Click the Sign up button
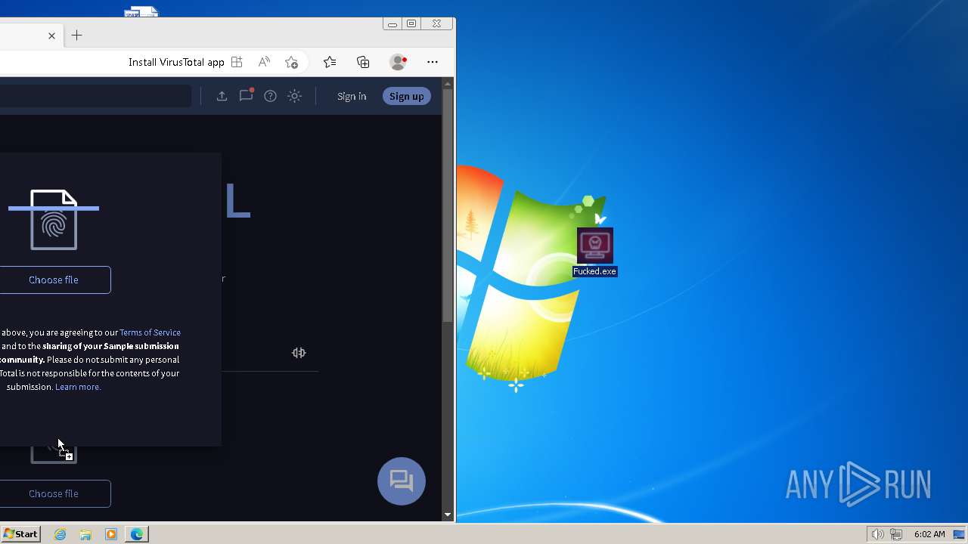Screen dimensions: 968x544 point(407,96)
